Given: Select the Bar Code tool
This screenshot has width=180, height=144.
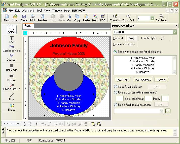Looking at the screenshot, I should tap(12, 68).
